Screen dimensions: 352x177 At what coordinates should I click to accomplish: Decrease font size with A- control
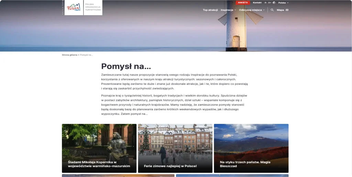(x=266, y=3)
